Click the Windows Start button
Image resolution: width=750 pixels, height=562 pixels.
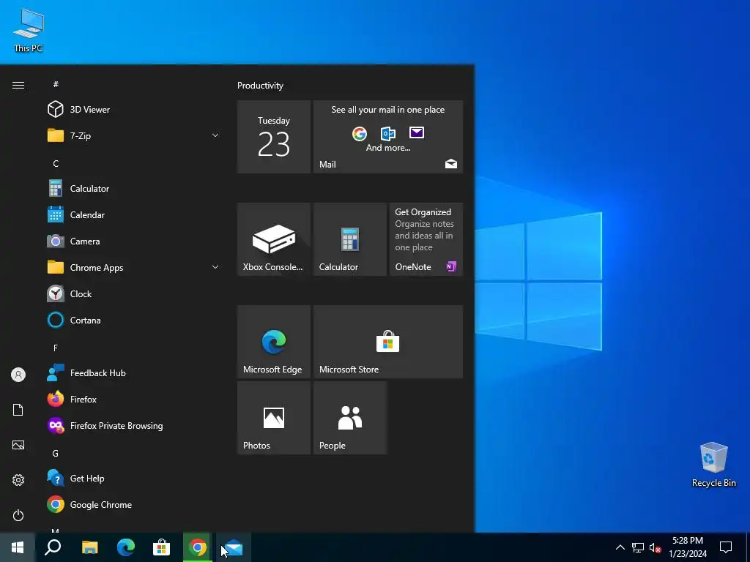point(18,547)
